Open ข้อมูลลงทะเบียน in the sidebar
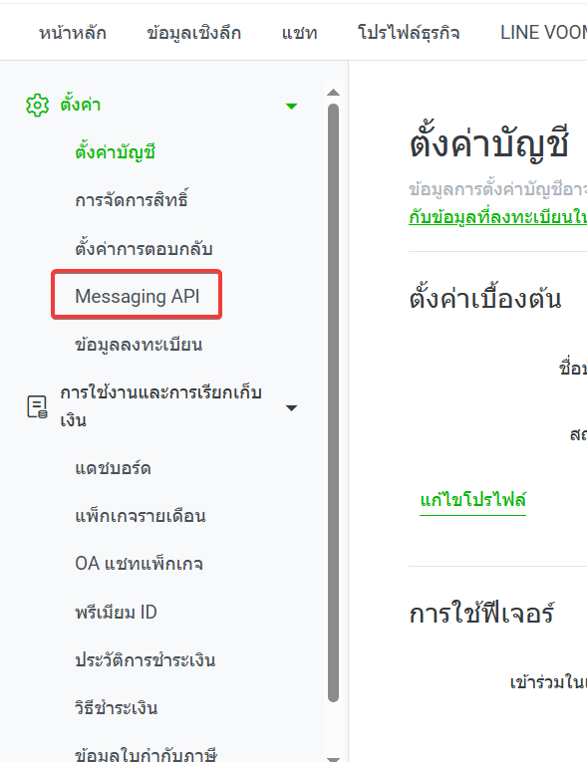Viewport: 587px width, 762px height. point(139,344)
